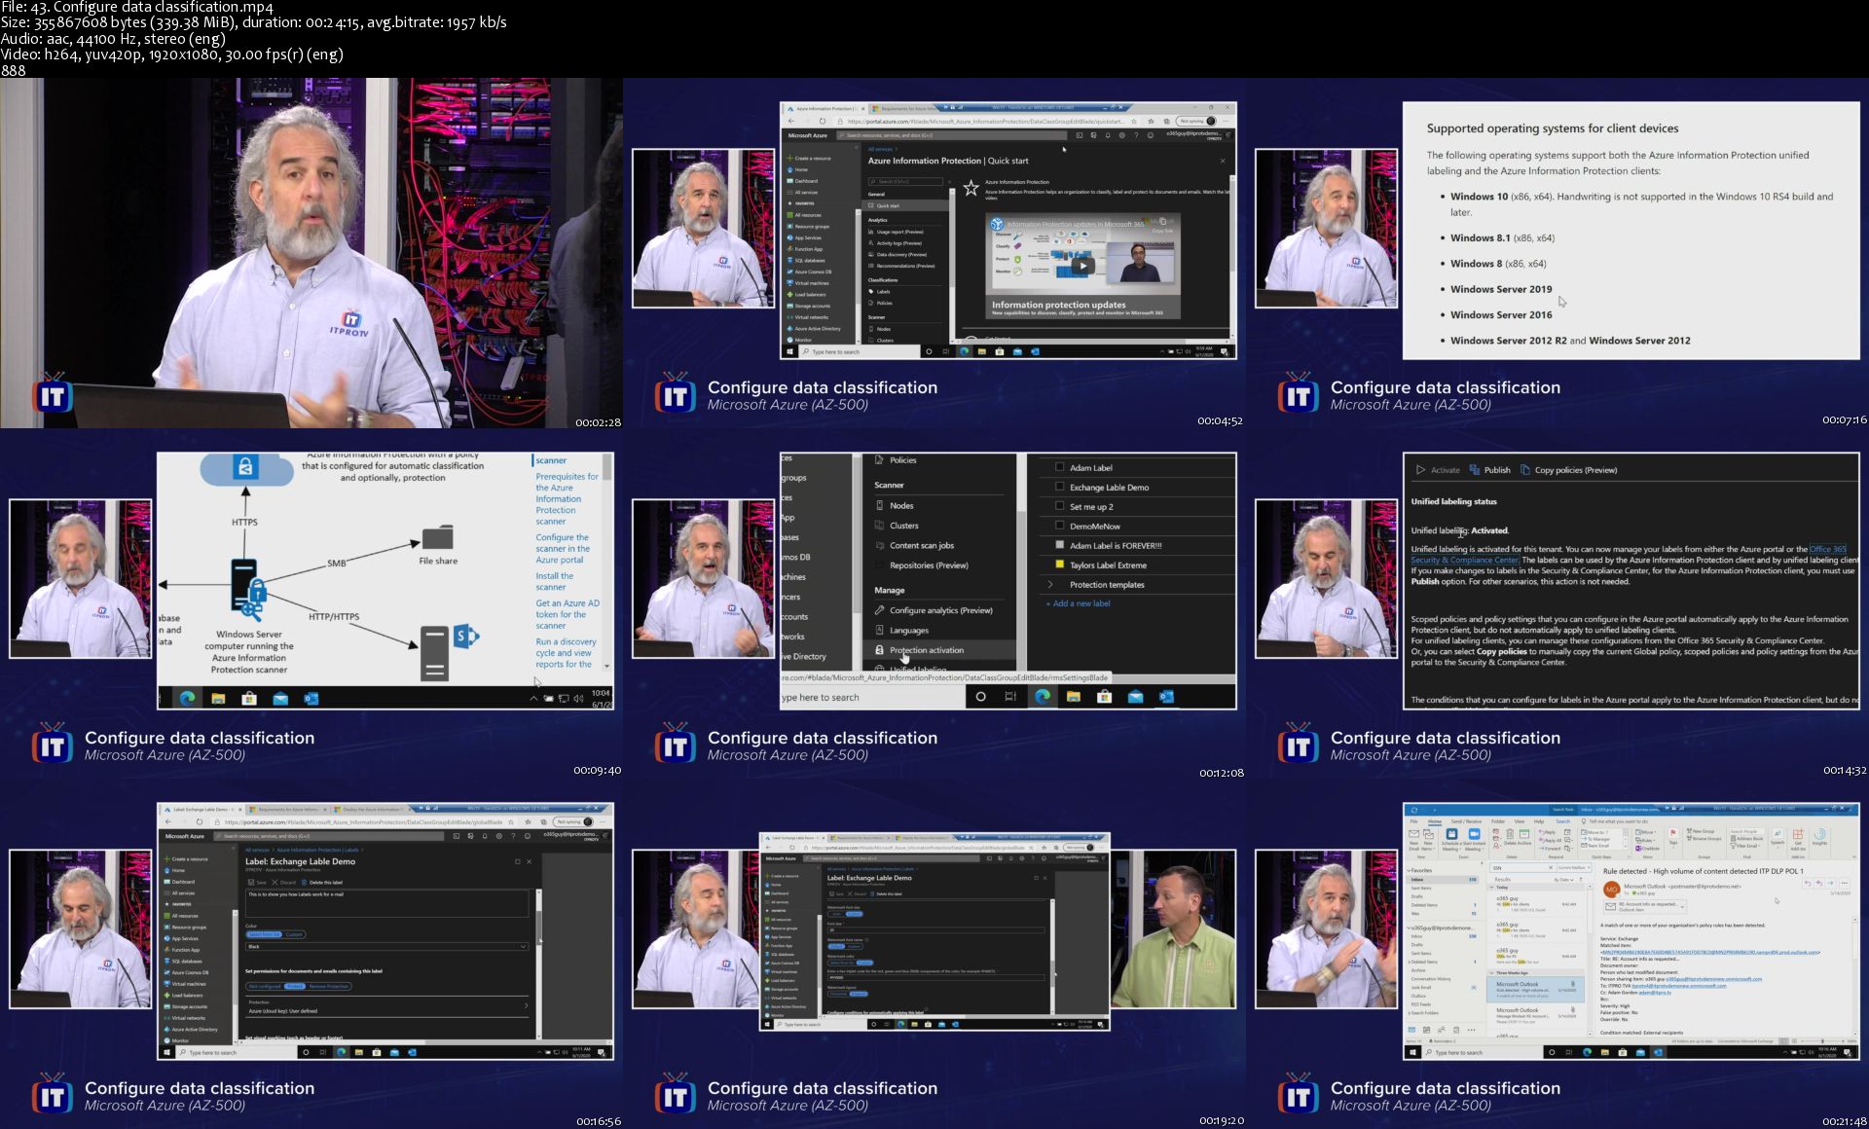Screen dimensions: 1869x1129
Task: Open the Exchange Lable Demo label row
Action: tap(1137, 488)
